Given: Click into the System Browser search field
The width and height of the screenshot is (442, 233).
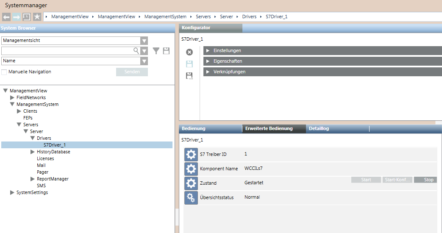Looking at the screenshot, I should (x=67, y=51).
